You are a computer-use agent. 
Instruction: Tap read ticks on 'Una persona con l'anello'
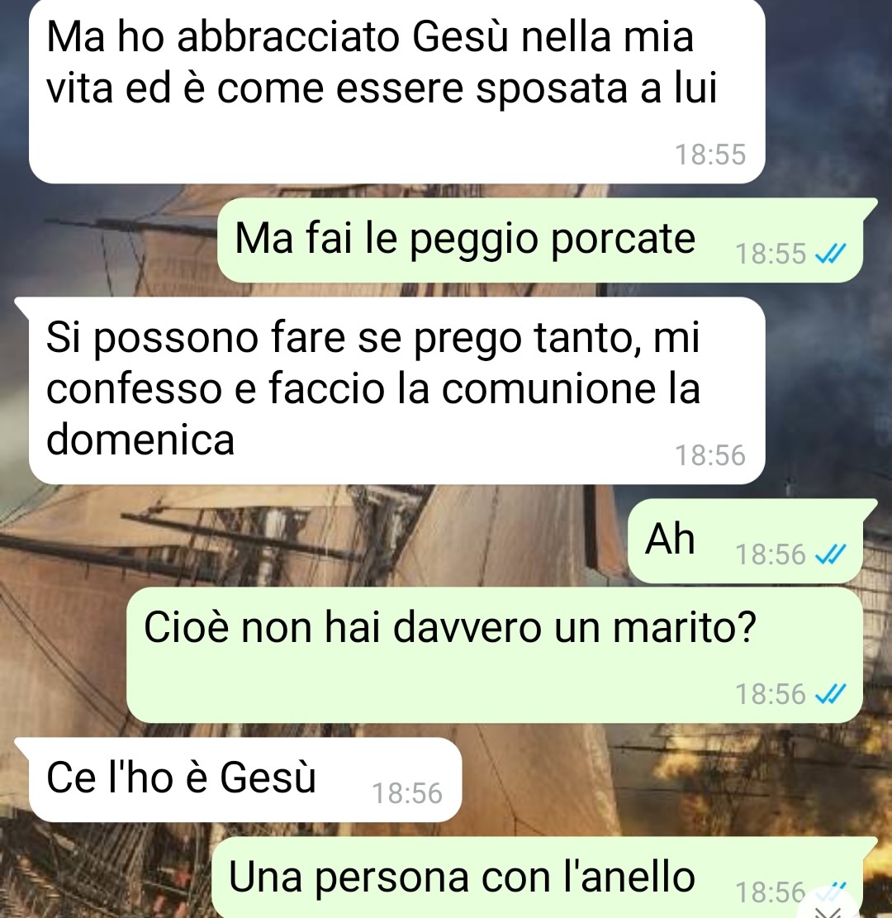[x=831, y=891]
